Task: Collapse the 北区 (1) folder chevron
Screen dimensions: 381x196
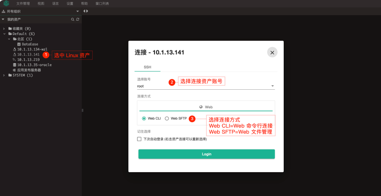Action: click(x=9, y=39)
